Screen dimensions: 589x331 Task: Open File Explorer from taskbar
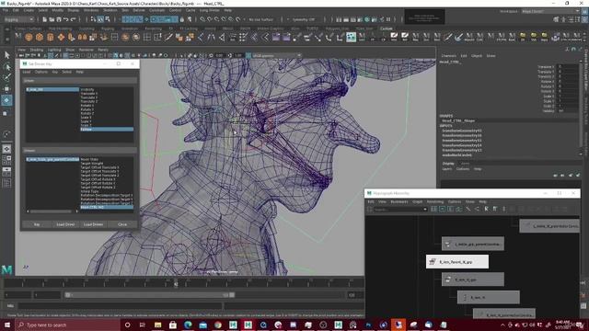click(157, 325)
